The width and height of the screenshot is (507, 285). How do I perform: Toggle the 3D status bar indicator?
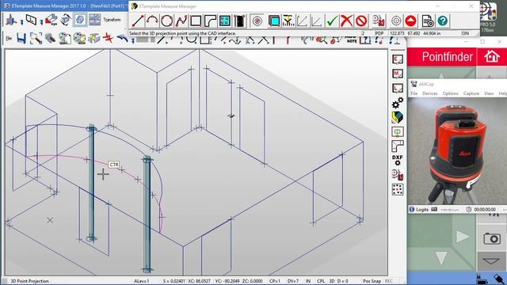pyautogui.click(x=332, y=281)
